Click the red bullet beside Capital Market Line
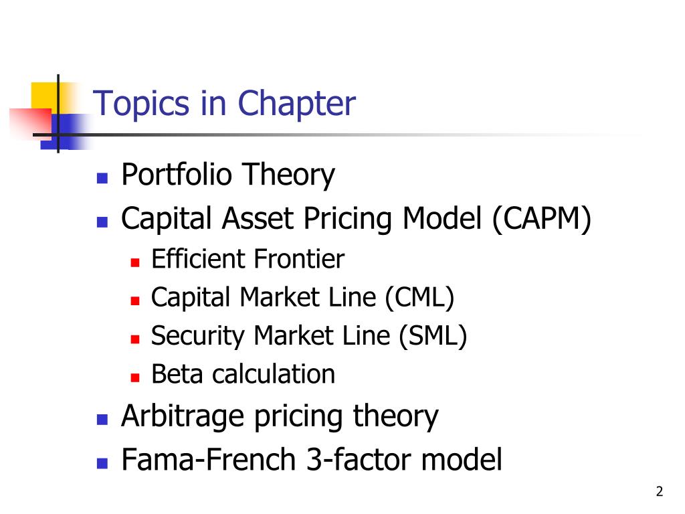 point(135,301)
